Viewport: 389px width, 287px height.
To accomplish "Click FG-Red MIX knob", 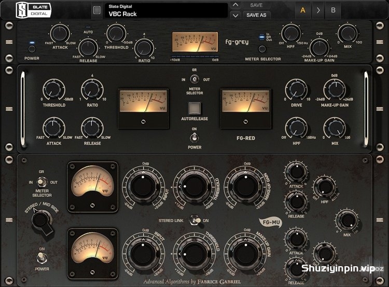I will (x=335, y=128).
